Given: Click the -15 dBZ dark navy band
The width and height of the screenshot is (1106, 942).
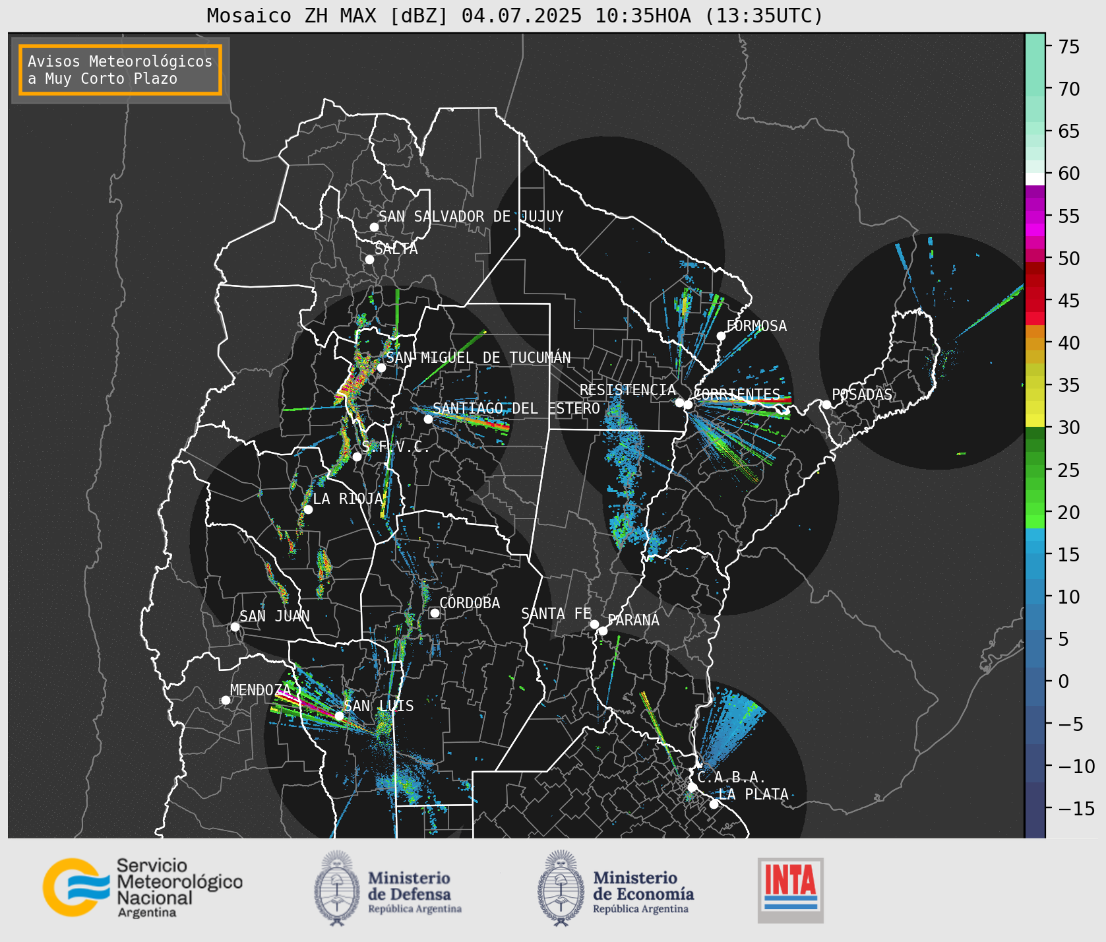Looking at the screenshot, I should coord(1035,809).
